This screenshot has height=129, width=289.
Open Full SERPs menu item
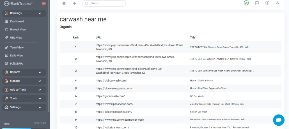tap(17, 64)
